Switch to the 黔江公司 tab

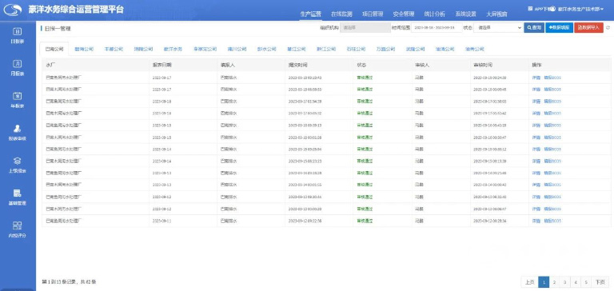tap(326, 50)
